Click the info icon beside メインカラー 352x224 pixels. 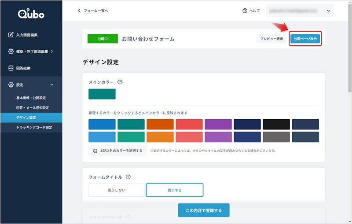coord(120,82)
